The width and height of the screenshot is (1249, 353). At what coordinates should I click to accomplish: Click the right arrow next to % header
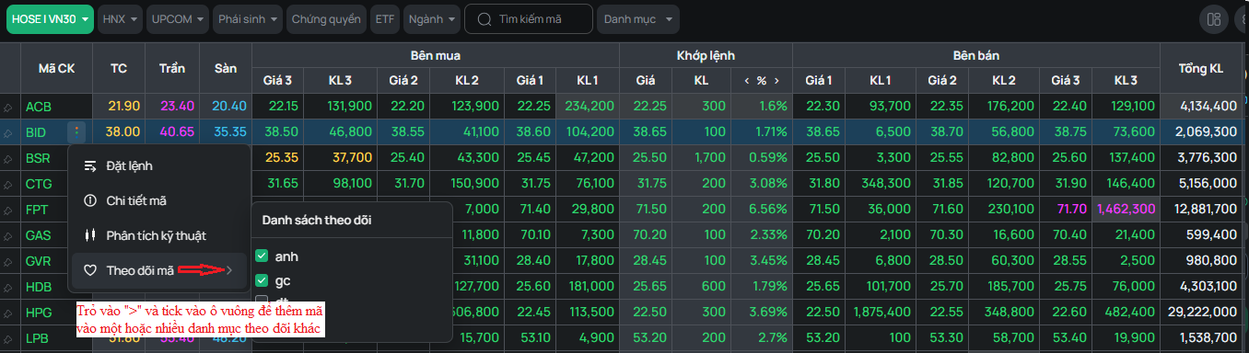776,81
